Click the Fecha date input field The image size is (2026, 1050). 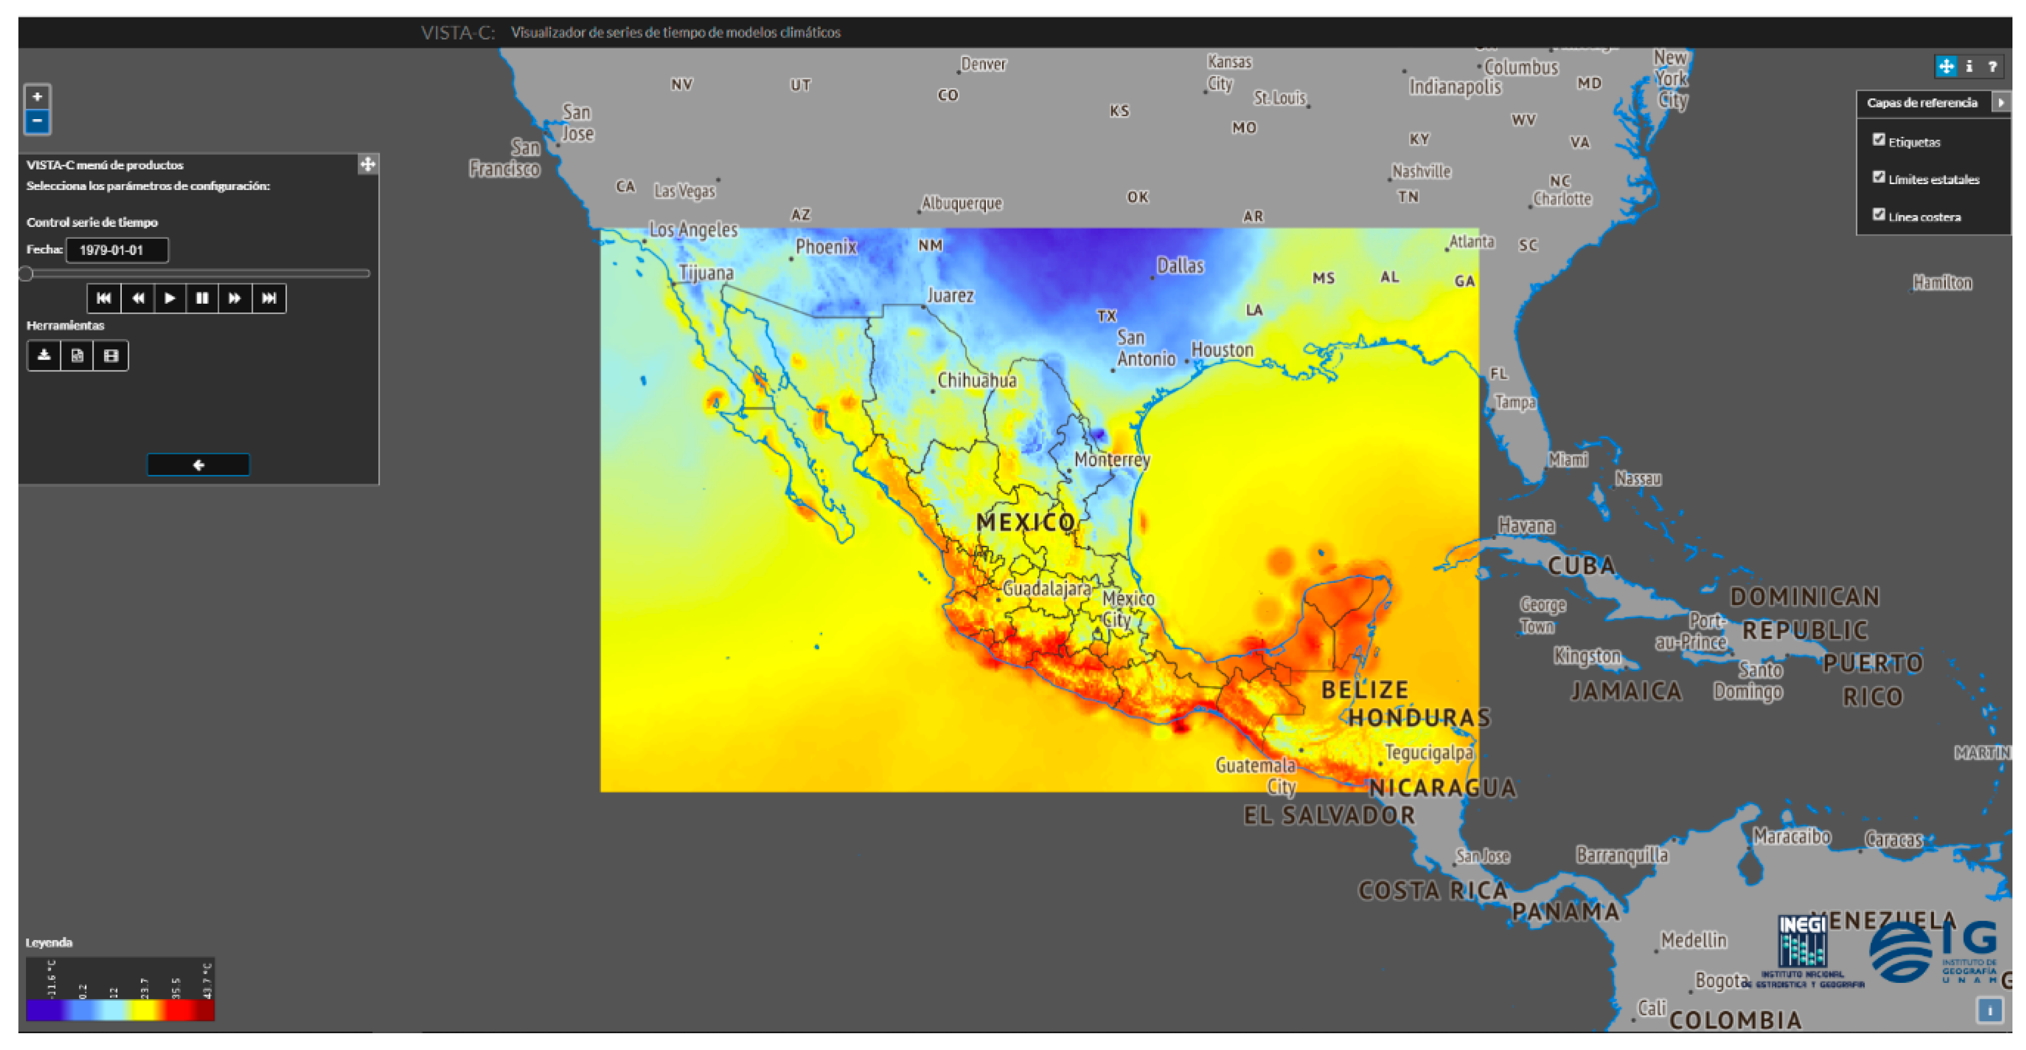pos(116,250)
